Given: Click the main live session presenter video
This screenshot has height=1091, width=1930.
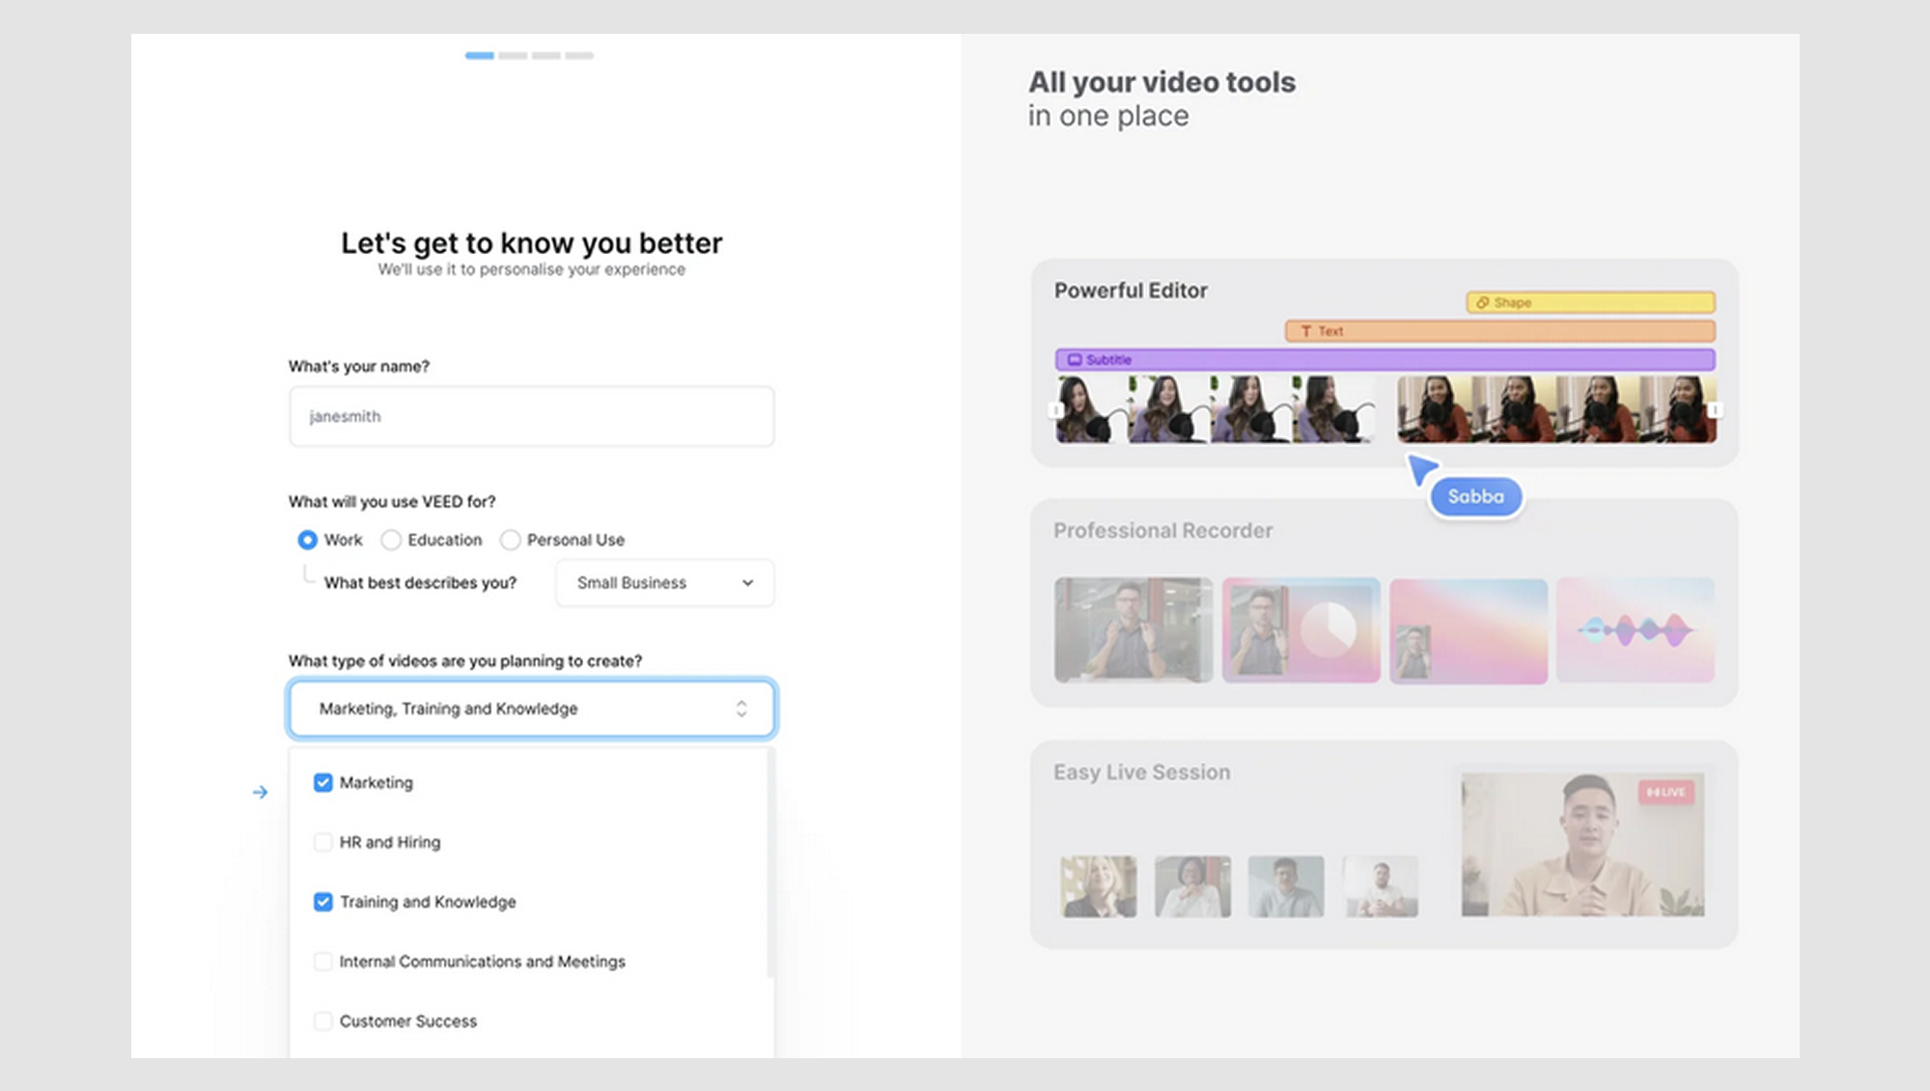Looking at the screenshot, I should 1582,844.
